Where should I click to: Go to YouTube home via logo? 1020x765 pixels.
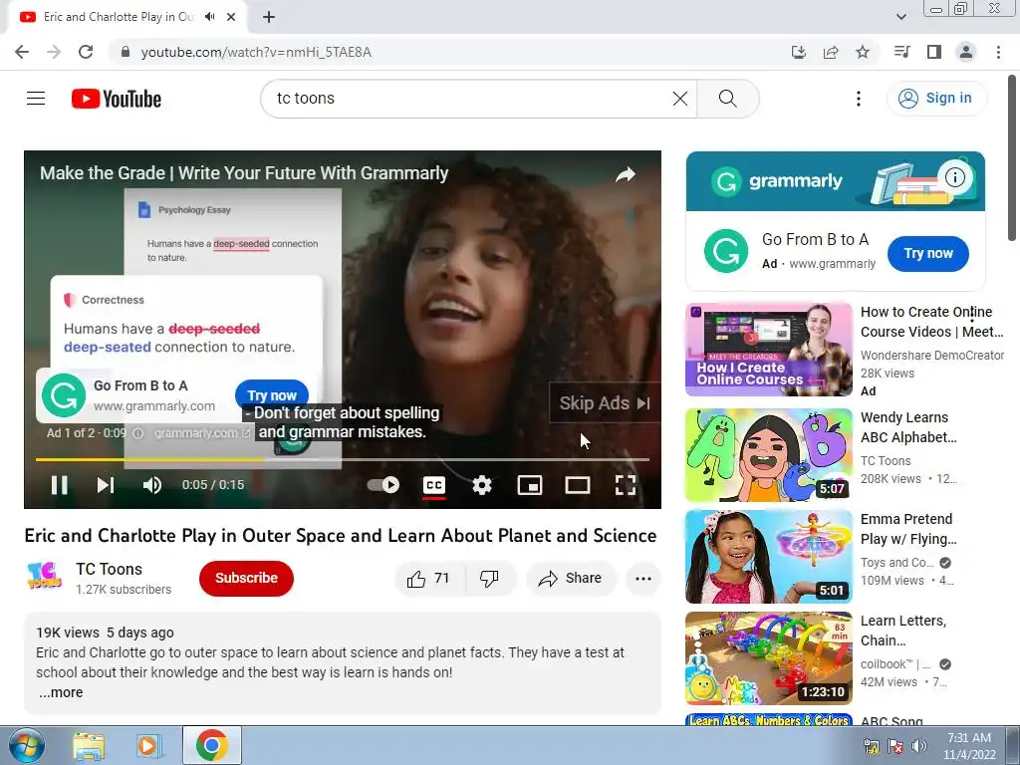click(x=117, y=99)
